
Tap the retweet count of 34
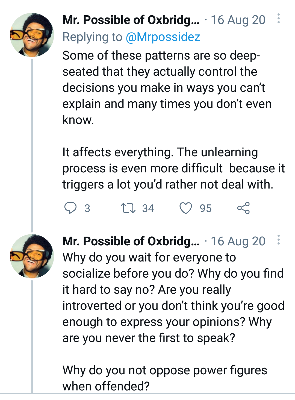point(148,208)
